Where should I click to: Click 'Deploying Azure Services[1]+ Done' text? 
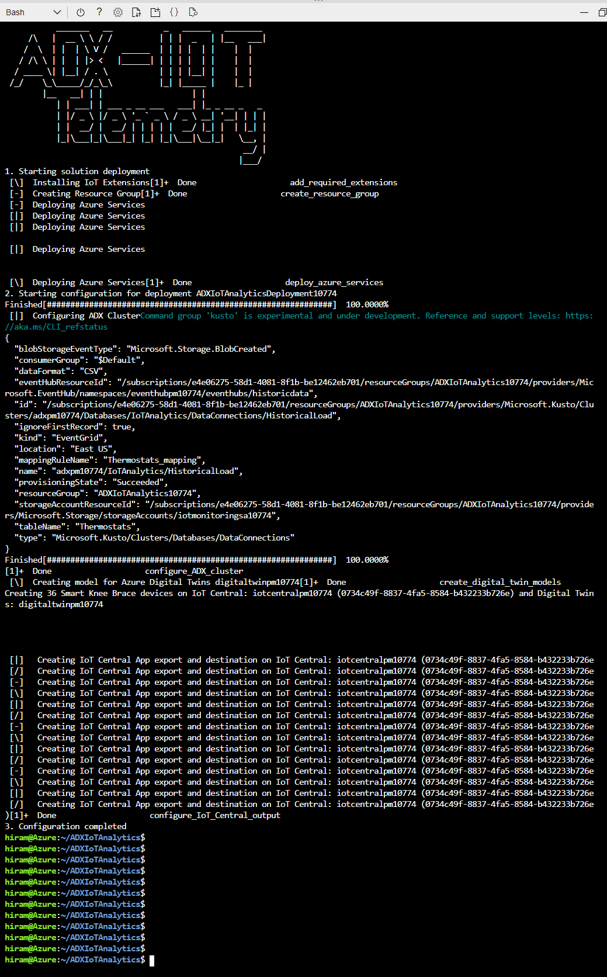(x=112, y=282)
